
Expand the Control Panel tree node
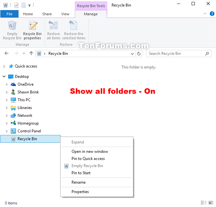coord(7,131)
